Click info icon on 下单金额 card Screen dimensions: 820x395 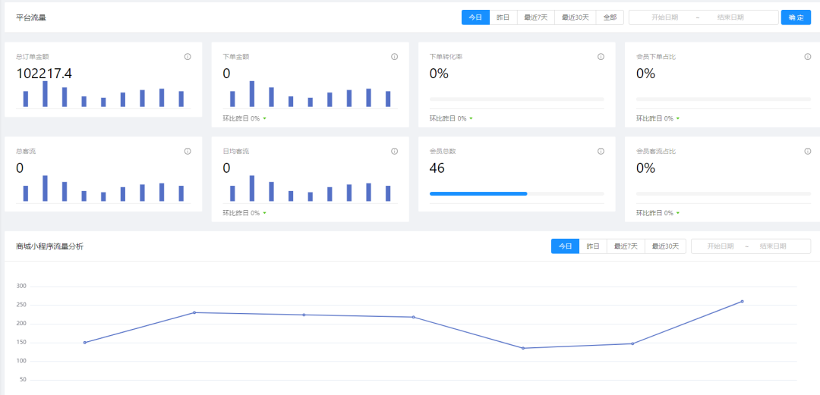394,56
